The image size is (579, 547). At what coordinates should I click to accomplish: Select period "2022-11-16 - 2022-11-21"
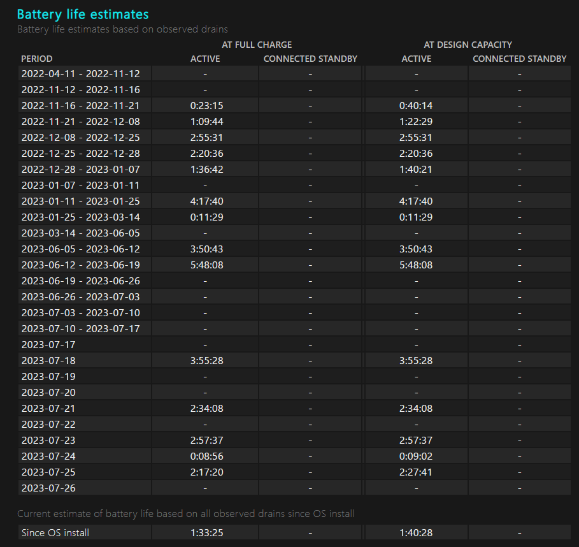(80, 105)
